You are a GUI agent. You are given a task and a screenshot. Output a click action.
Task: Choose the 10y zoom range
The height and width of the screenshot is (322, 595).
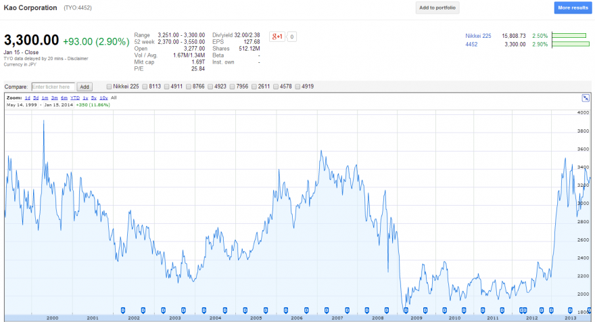pyautogui.click(x=103, y=97)
